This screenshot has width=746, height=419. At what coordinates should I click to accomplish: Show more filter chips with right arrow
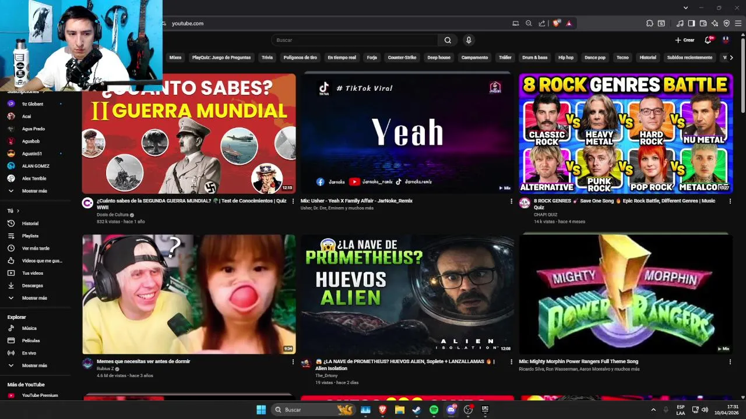731,58
